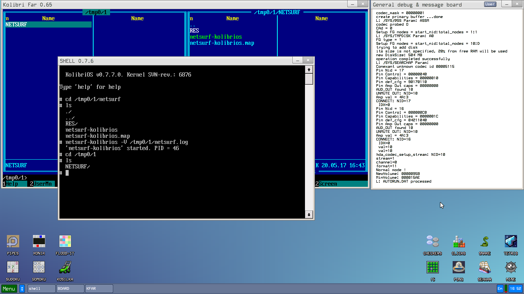Launch the PIPES game icon

click(13, 242)
